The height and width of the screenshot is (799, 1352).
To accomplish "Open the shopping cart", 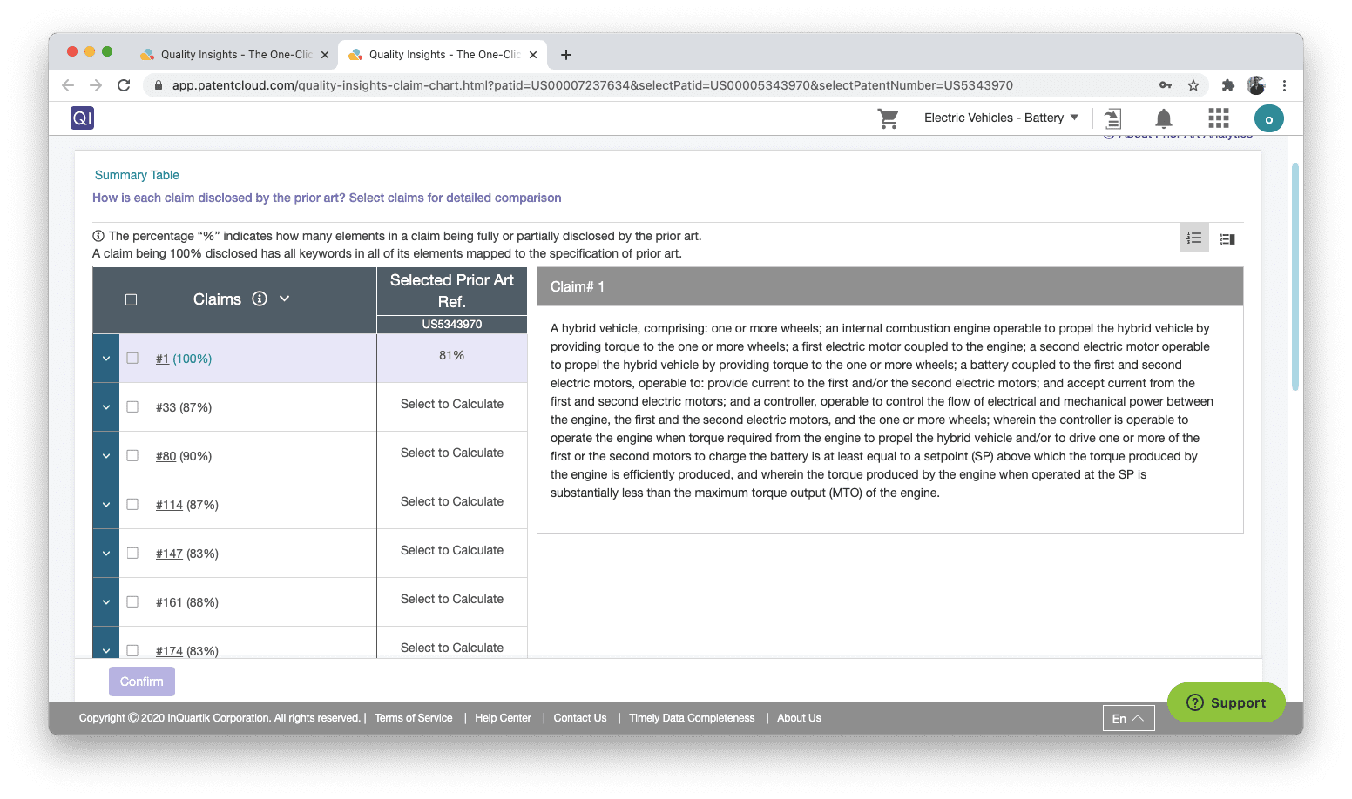I will point(888,118).
